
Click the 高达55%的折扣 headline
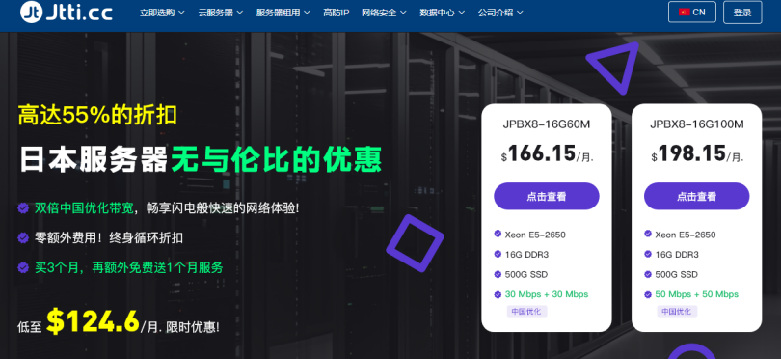pyautogui.click(x=97, y=115)
